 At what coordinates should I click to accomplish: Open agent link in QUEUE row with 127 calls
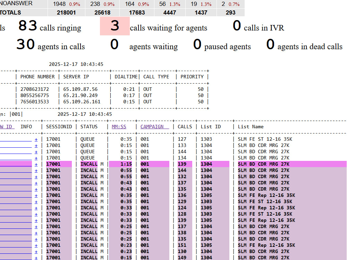click(16, 139)
